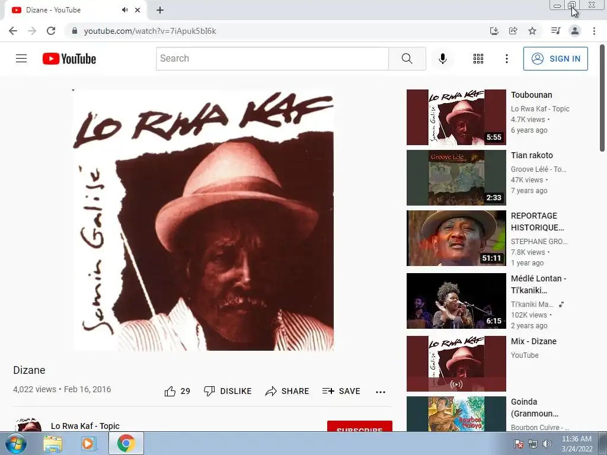Click the install app icon in address bar

click(x=494, y=31)
